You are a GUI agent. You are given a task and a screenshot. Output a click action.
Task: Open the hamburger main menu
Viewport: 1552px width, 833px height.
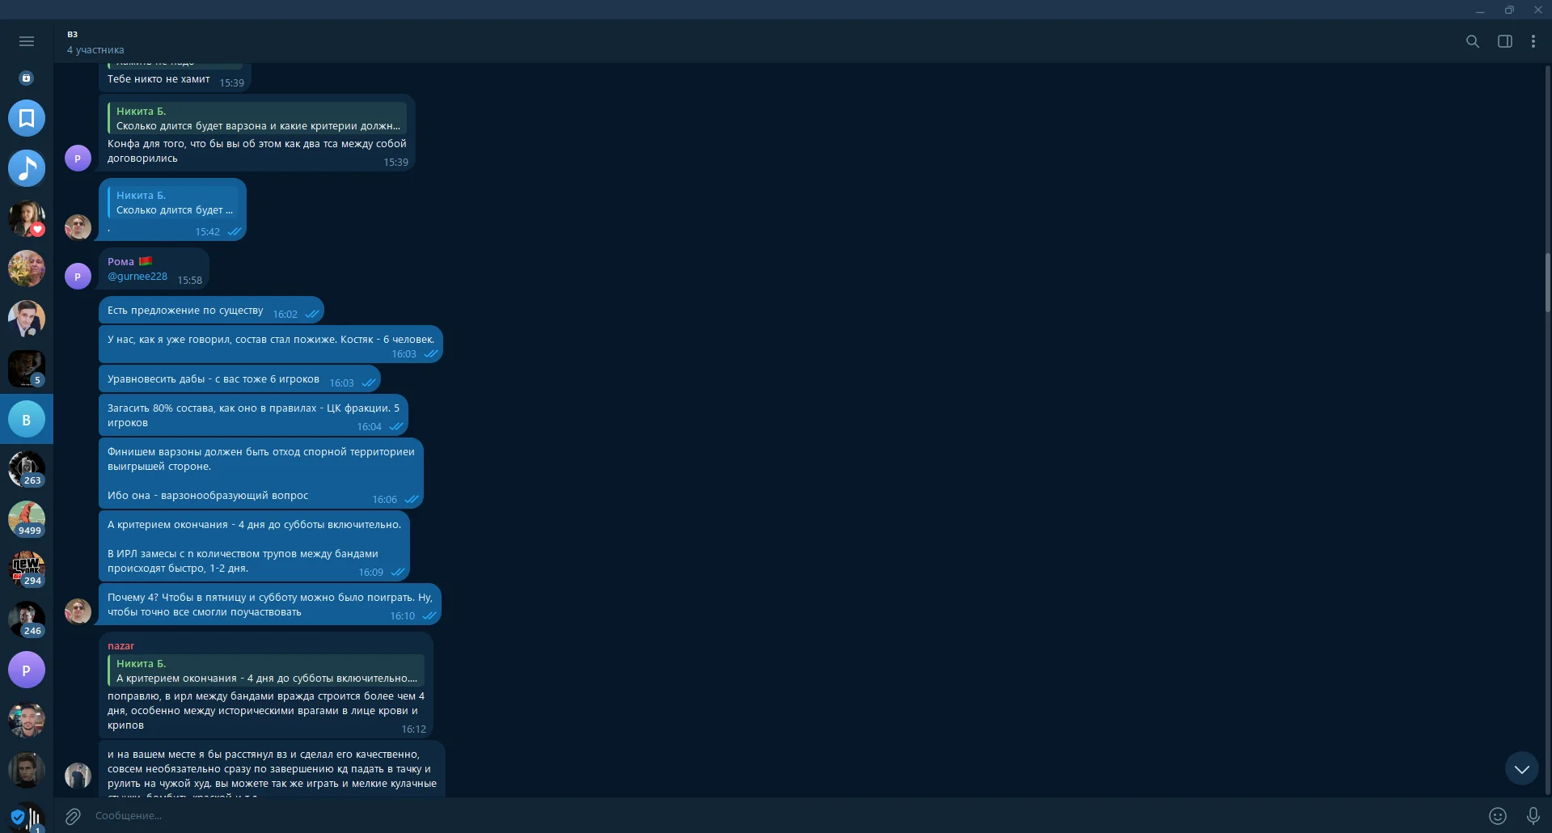[26, 41]
